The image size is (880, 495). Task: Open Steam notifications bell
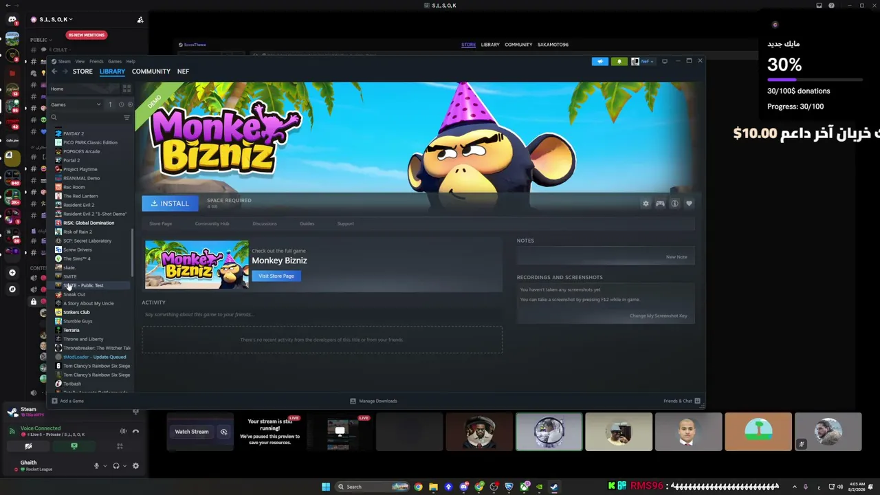click(619, 61)
